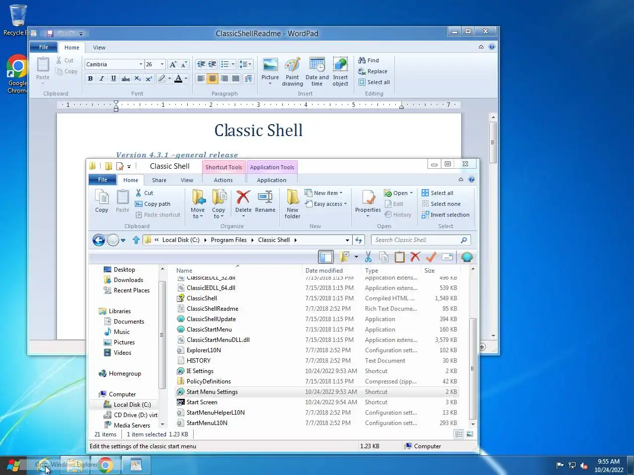Open bullet list style dropdown in WordPad
634x475 pixels.
(x=233, y=64)
